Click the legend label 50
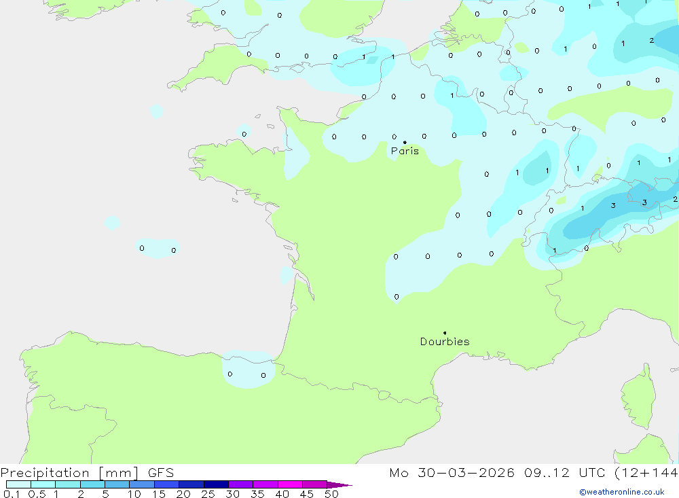 (331, 494)
